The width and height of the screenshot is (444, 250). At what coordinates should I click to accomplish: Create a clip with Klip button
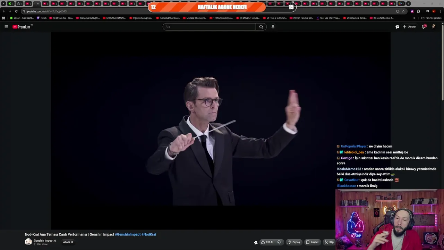point(329,242)
